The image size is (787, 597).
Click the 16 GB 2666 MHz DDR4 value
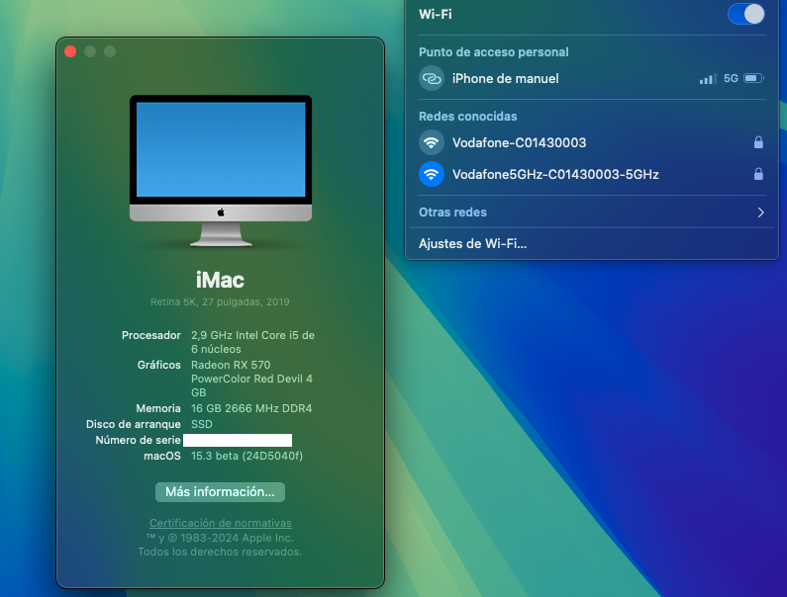pyautogui.click(x=251, y=408)
